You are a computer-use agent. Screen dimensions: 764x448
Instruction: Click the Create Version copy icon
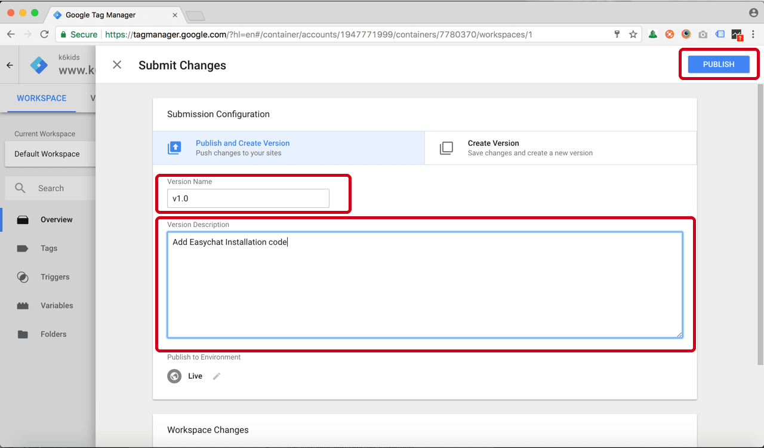pyautogui.click(x=446, y=148)
